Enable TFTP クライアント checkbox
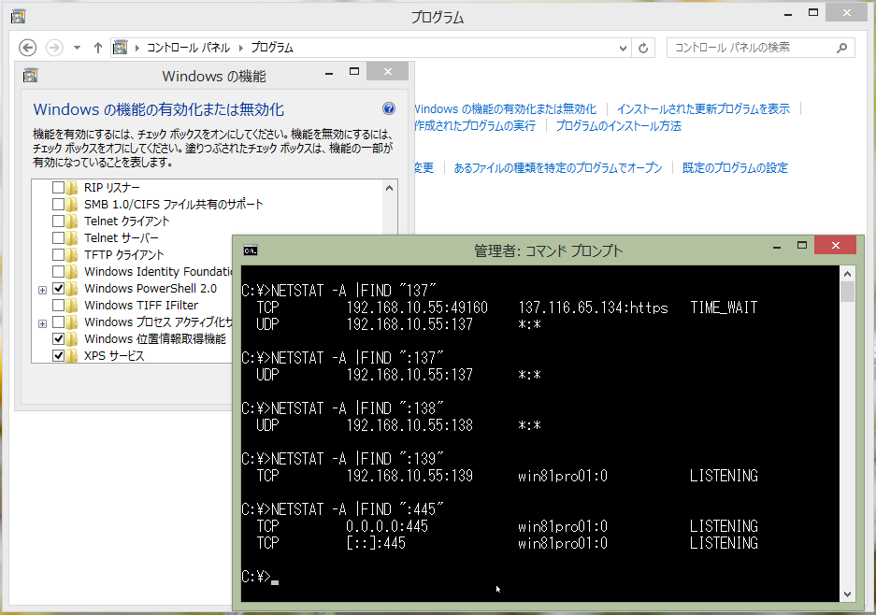The height and width of the screenshot is (615, 876). [x=58, y=254]
